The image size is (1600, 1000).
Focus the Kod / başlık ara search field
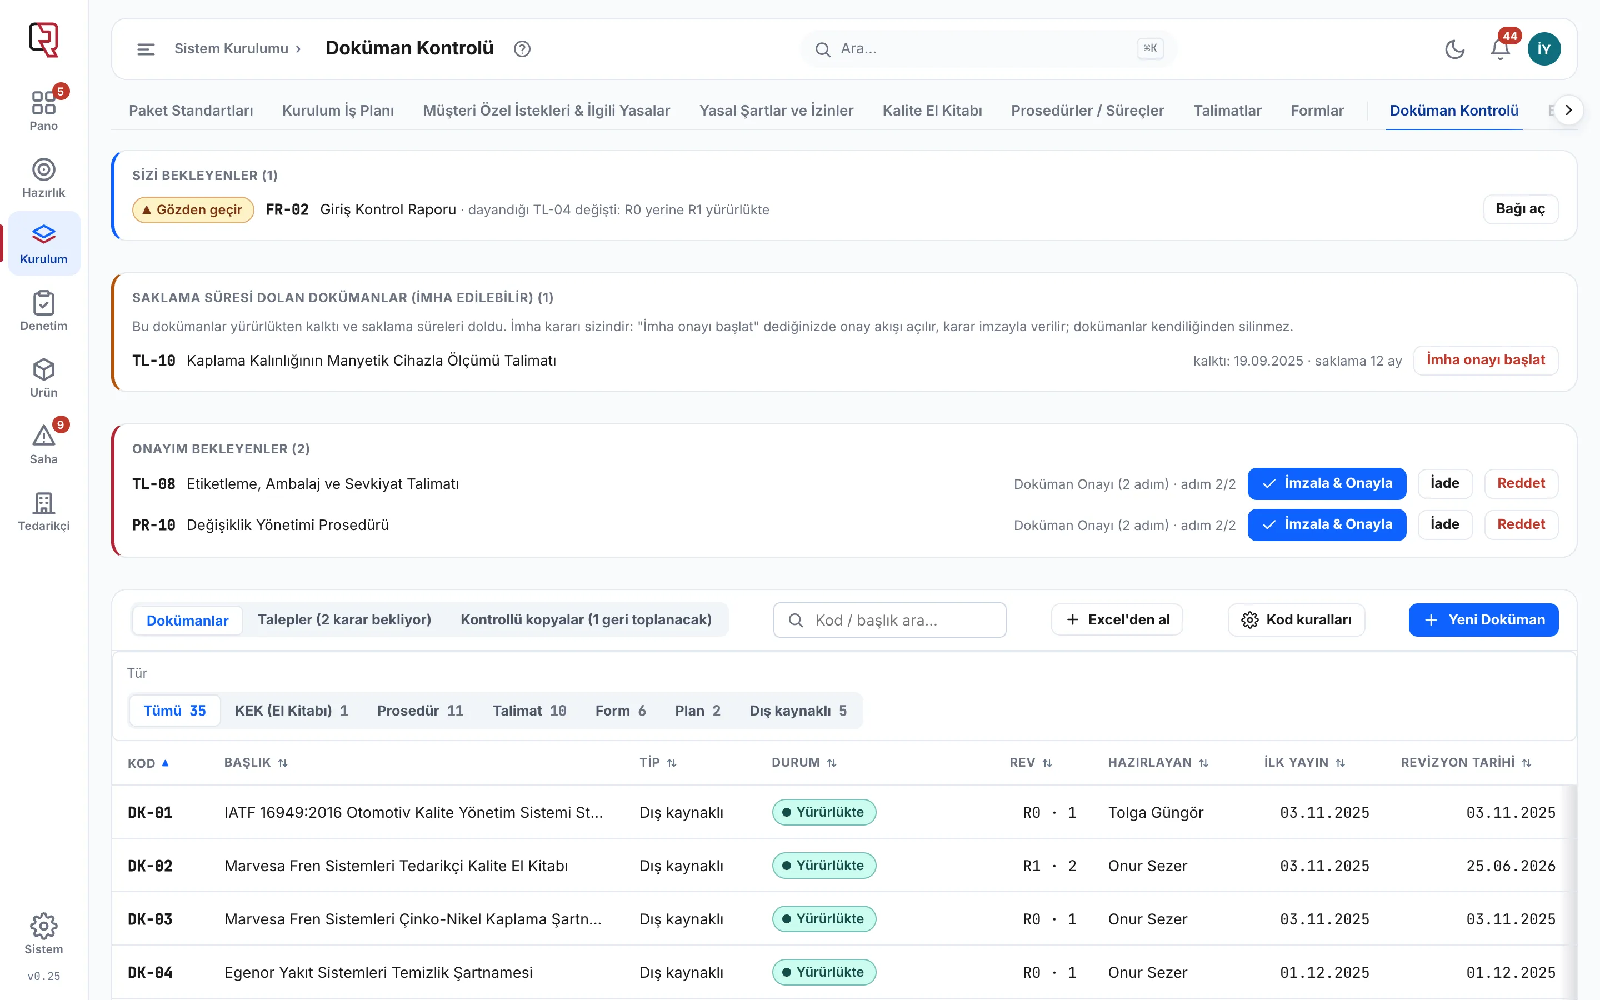coord(890,619)
